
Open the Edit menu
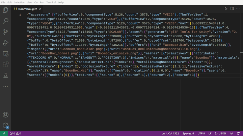[x=9, y=2]
